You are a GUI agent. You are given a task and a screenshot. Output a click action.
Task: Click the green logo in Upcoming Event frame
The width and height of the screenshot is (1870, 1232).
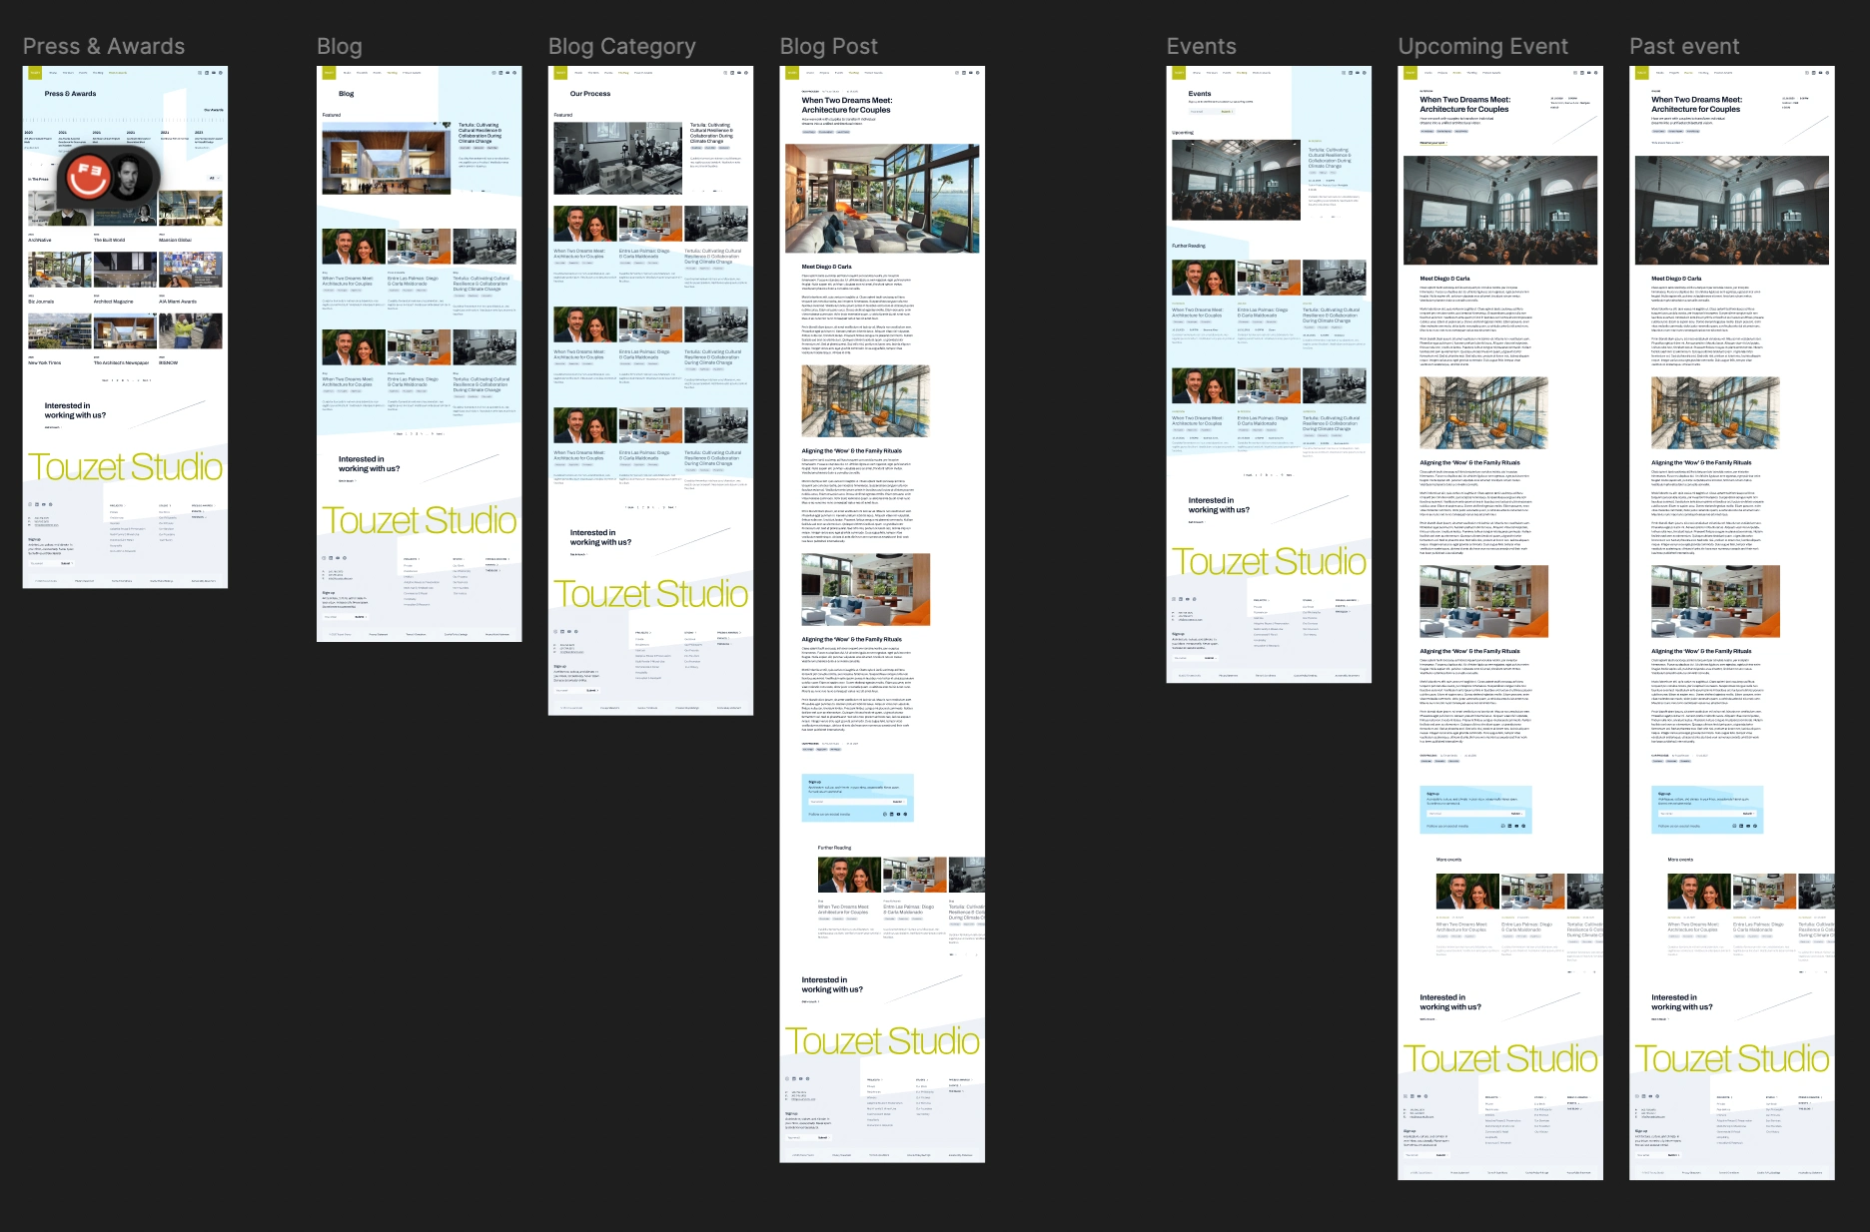[1410, 73]
